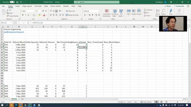Add a new sheet with plus button
Screen dimensions: 191x107
[22, 99]
